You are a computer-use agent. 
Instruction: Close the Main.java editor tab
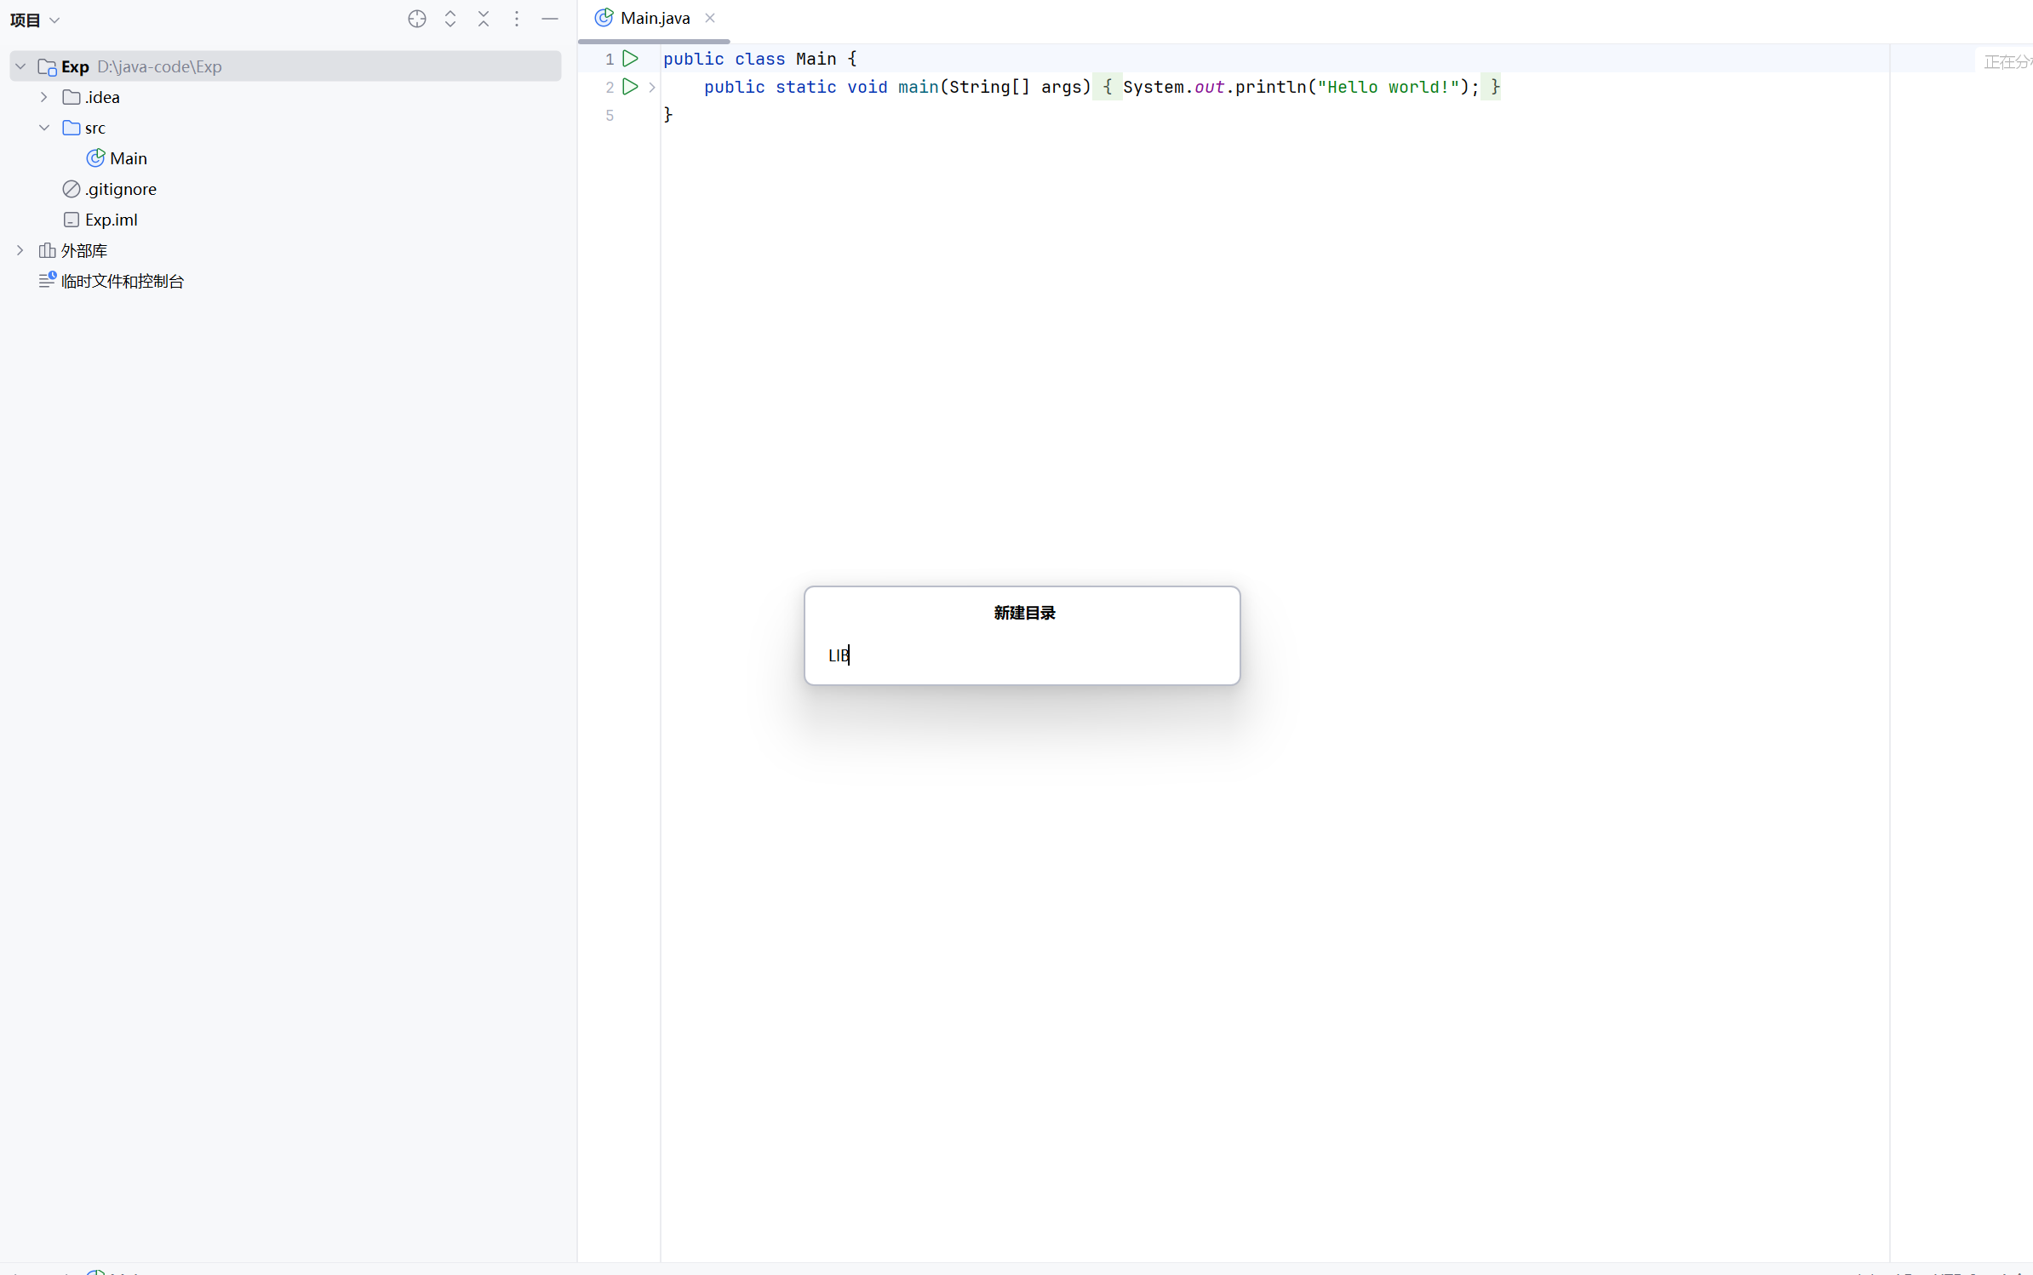(710, 18)
